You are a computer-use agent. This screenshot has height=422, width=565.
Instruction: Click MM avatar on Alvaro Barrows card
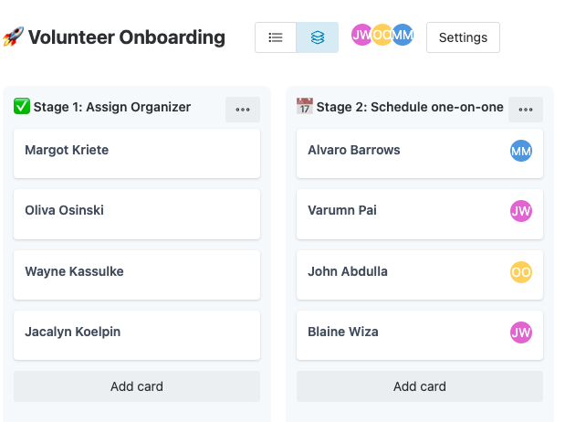[521, 151]
